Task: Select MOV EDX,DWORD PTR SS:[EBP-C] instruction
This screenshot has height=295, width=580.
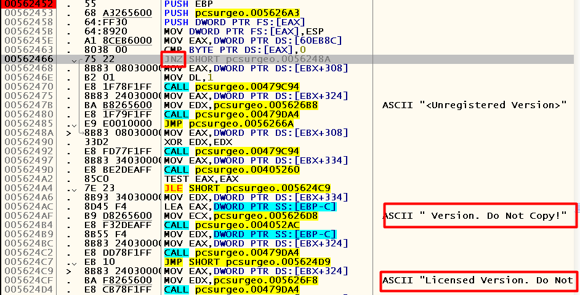Action: tap(251, 234)
